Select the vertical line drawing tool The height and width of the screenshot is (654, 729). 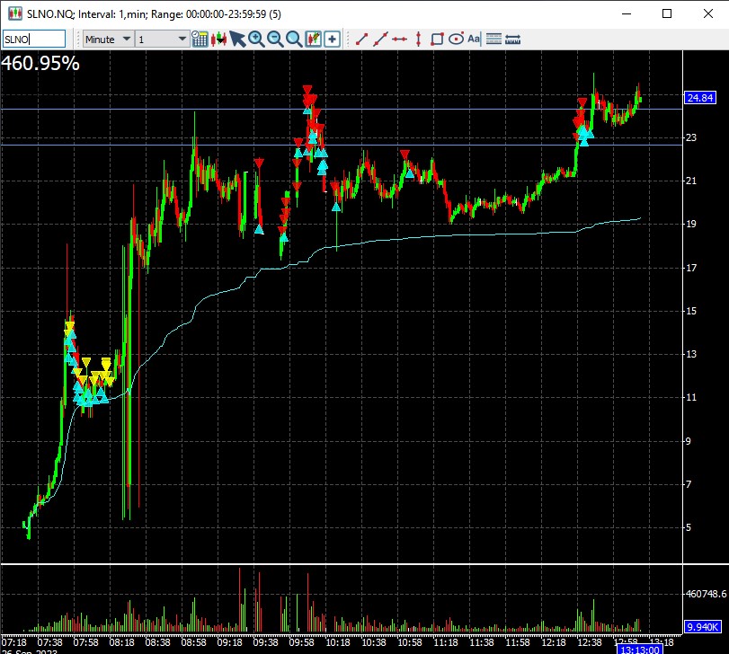click(x=418, y=39)
